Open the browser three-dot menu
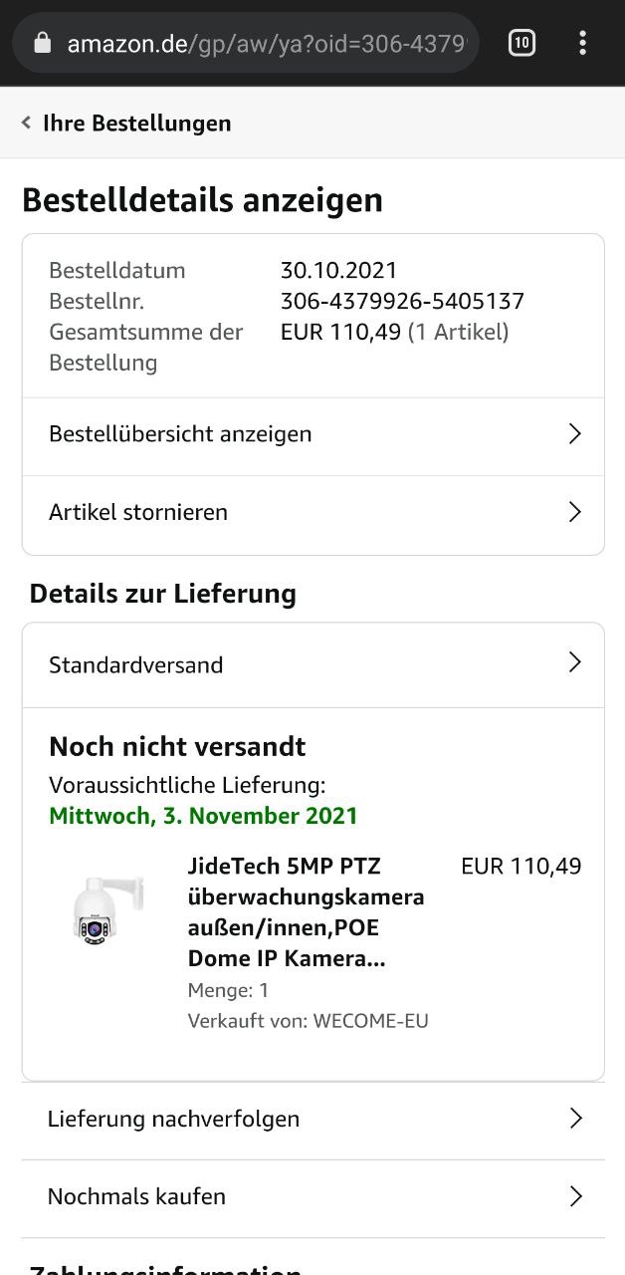 582,43
